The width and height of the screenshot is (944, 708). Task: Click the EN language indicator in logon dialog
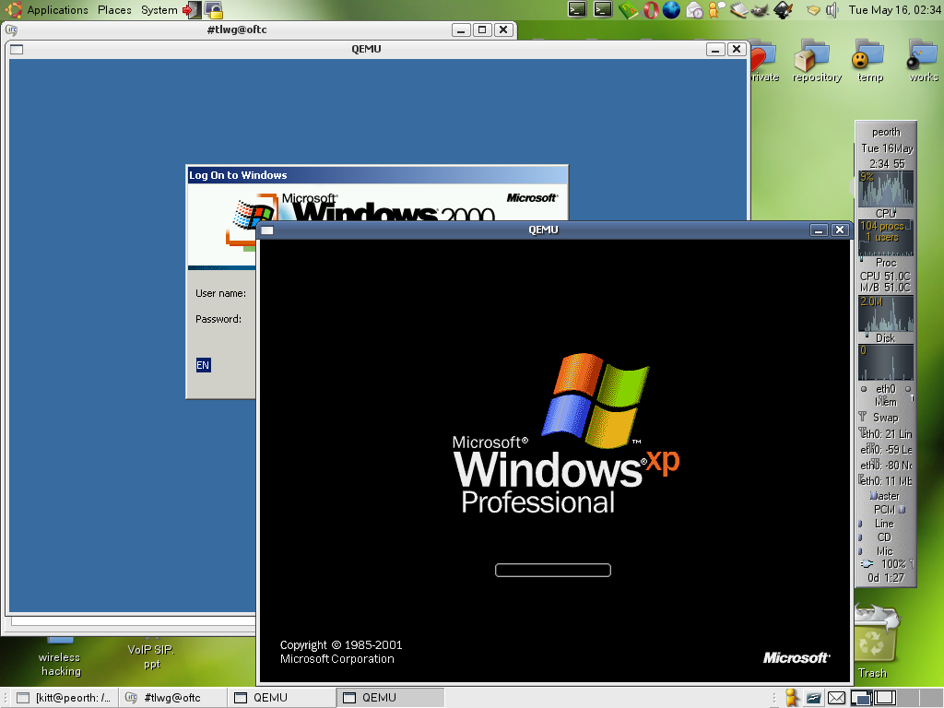point(203,365)
